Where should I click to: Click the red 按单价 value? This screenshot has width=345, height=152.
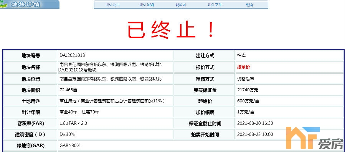[x=244, y=67]
